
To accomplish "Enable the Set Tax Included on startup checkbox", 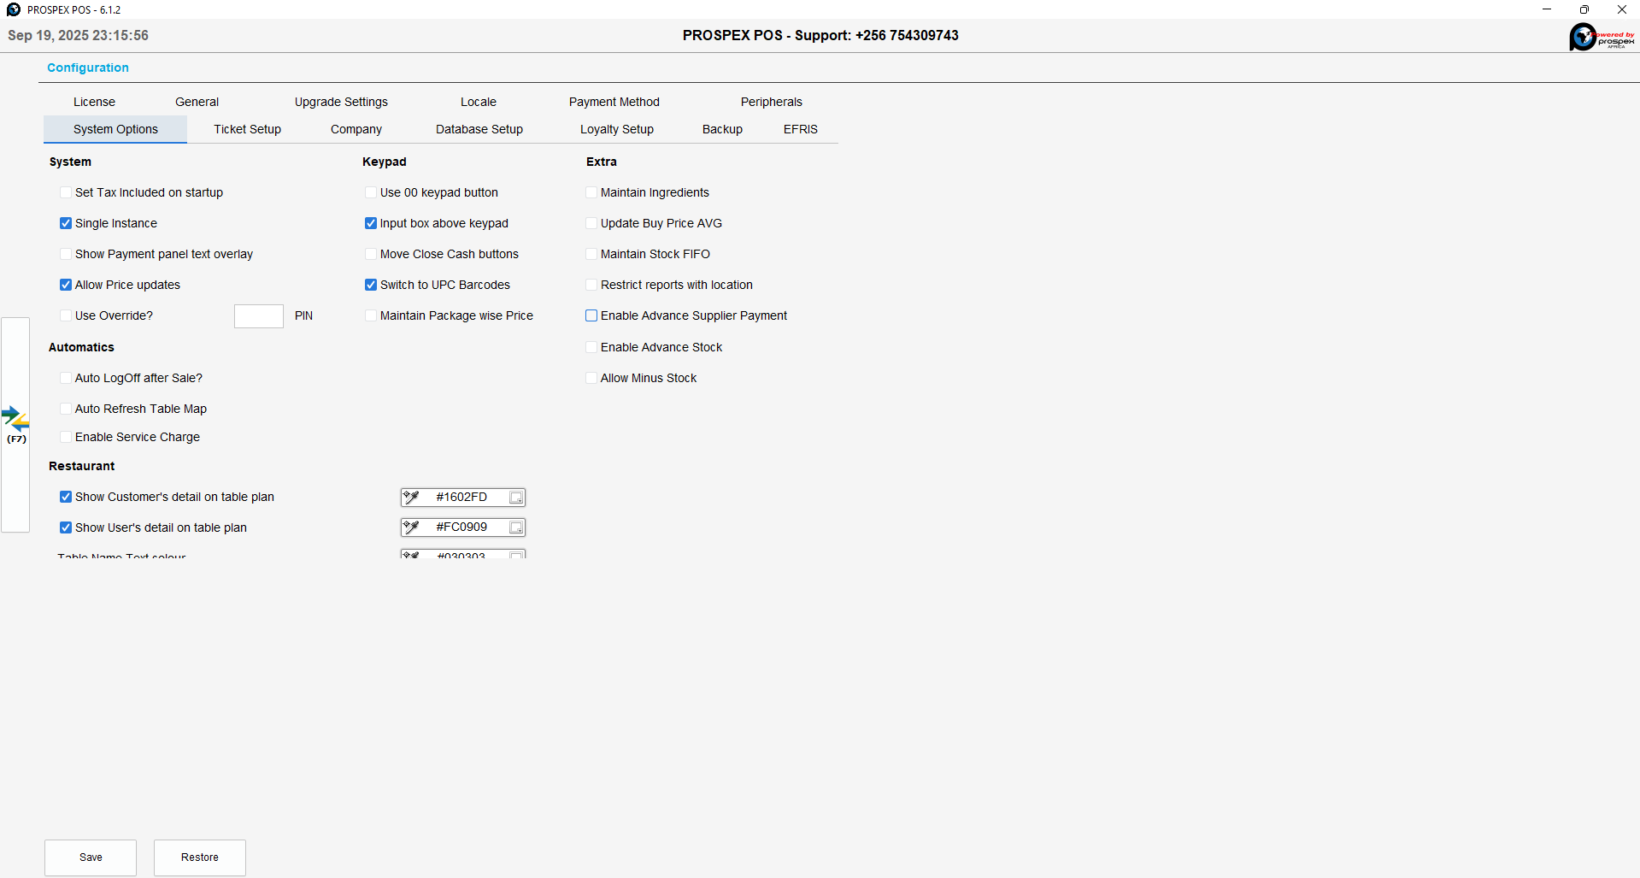I will coord(66,193).
